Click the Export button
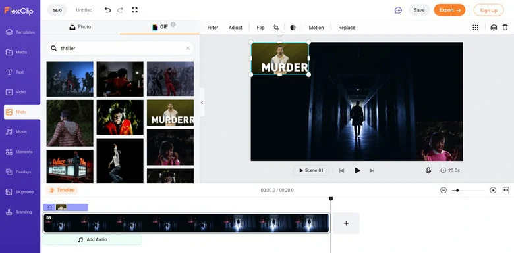 (x=449, y=10)
